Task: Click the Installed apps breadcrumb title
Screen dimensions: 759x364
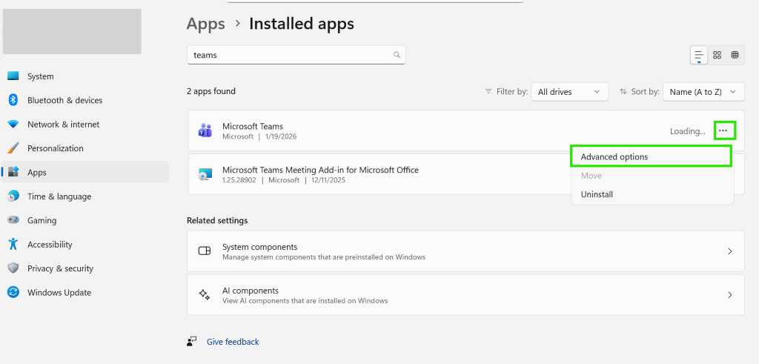Action: (x=302, y=24)
